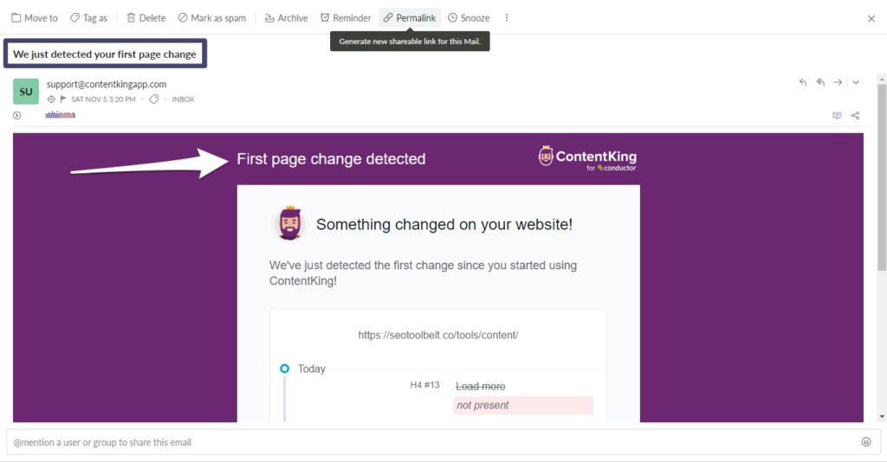
Task: Expand recipient details with the circled arrow
Action: 17,115
